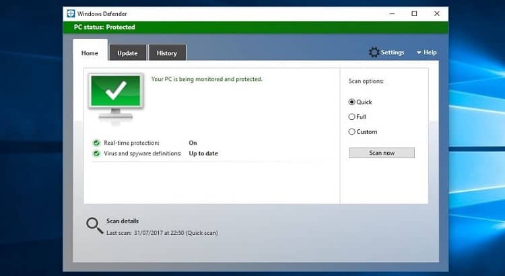Viewport: 505px width, 276px height.
Task: Click the Windows Defender shield icon in title bar
Action: pos(71,13)
